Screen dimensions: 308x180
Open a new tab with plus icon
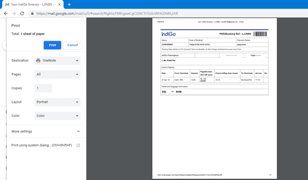69,4
